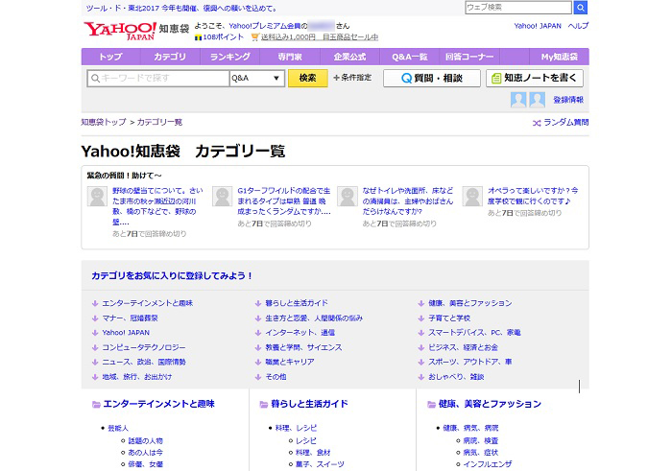672x471 pixels.
Task: Click folder icon beside エンターテインメントと趣味 heading
Action: 96,404
